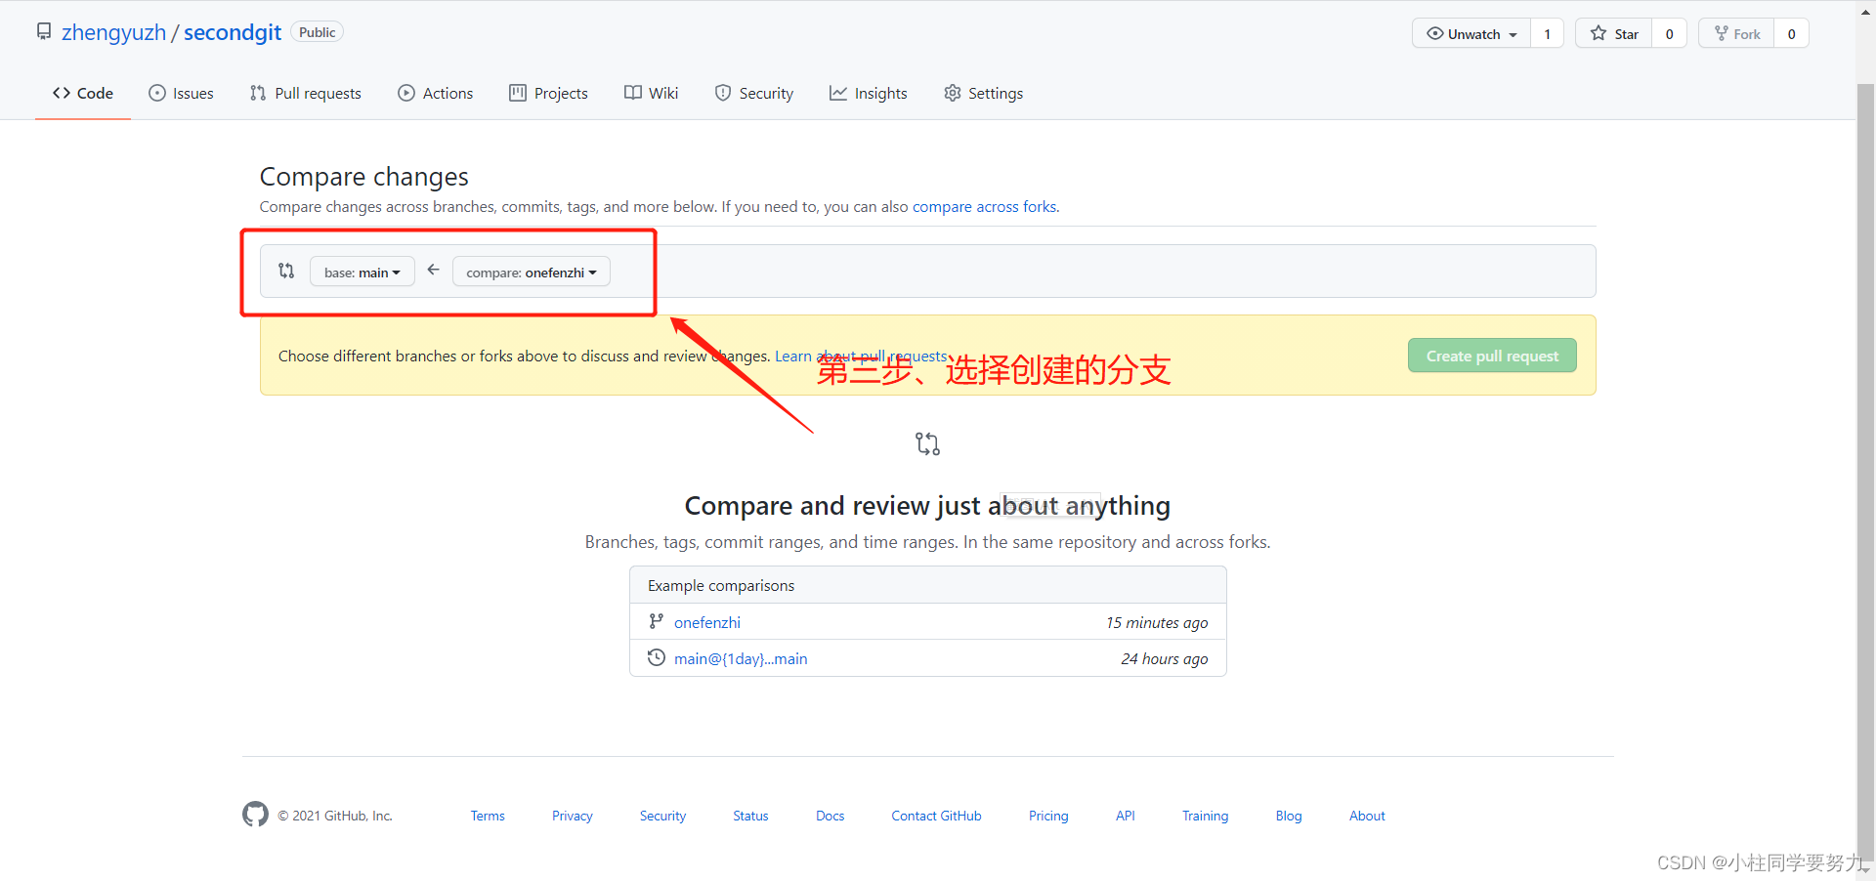Click the GitHub Octocat logo in the footer

coord(255,815)
